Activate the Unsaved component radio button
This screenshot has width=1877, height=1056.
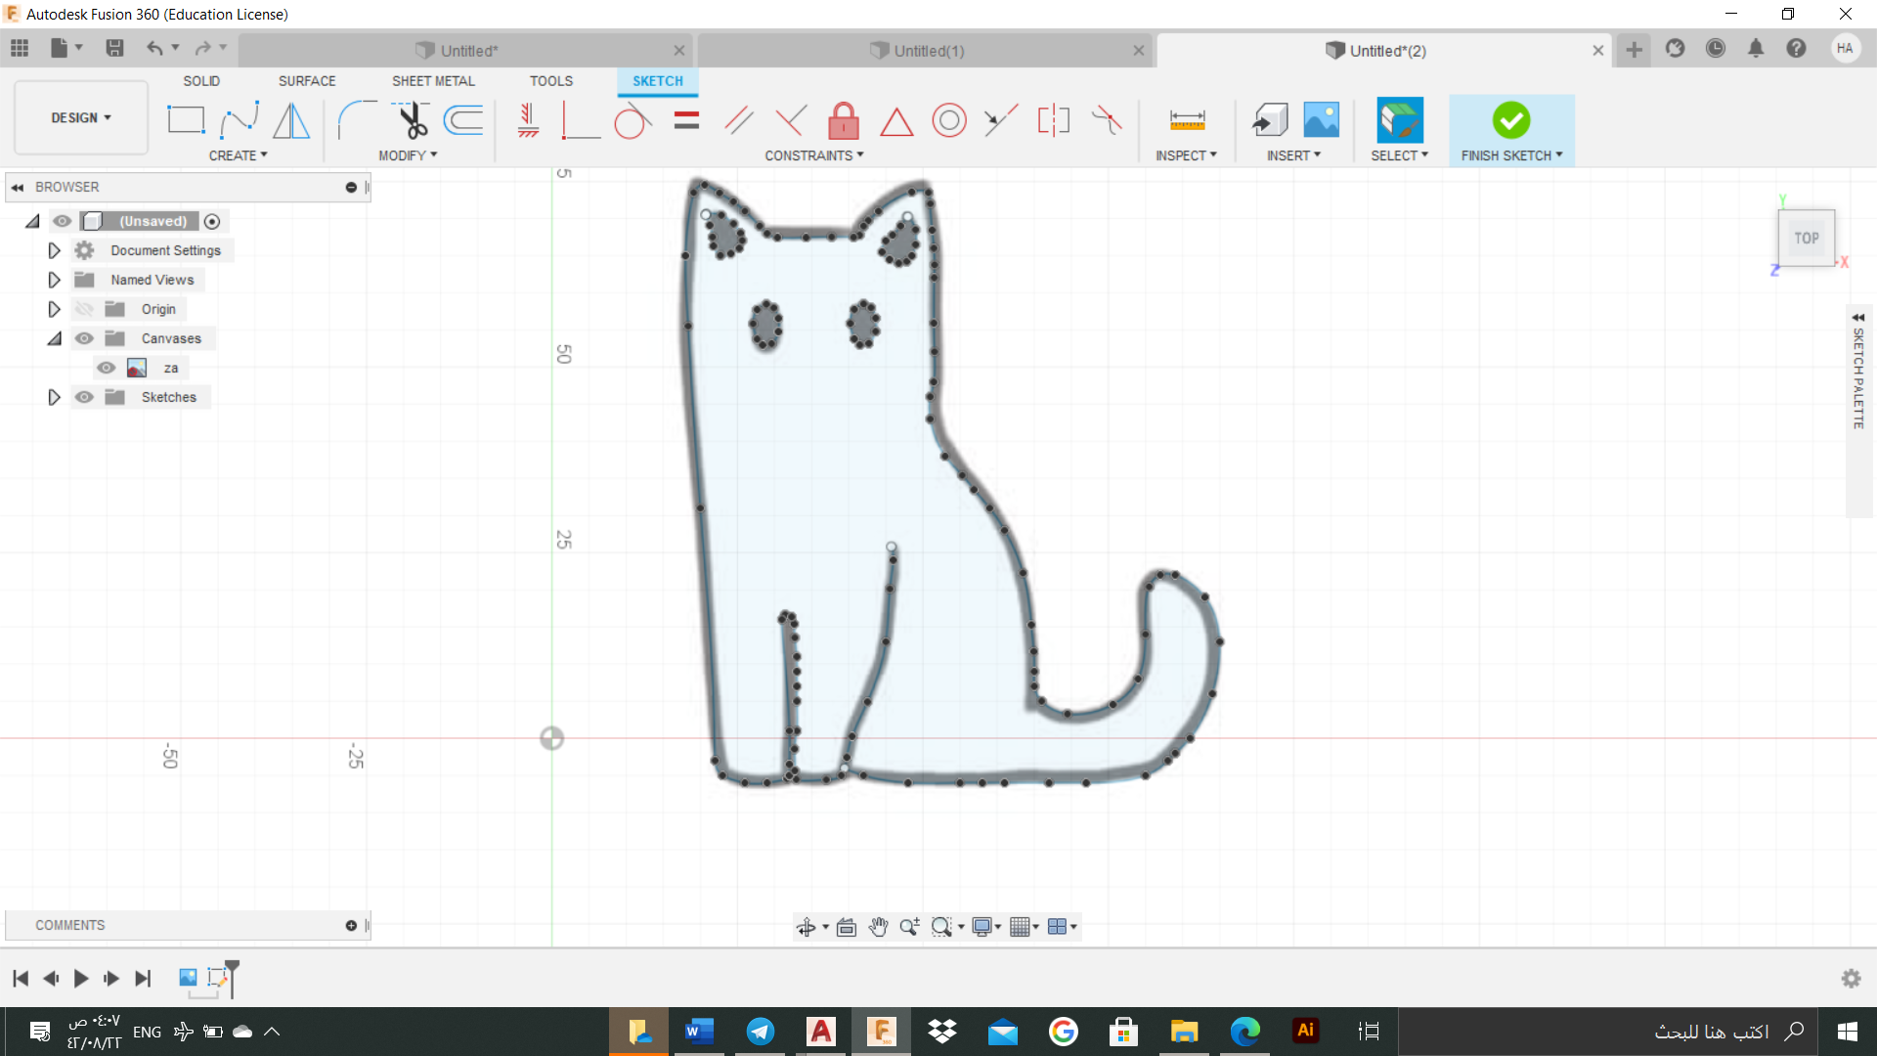click(212, 221)
